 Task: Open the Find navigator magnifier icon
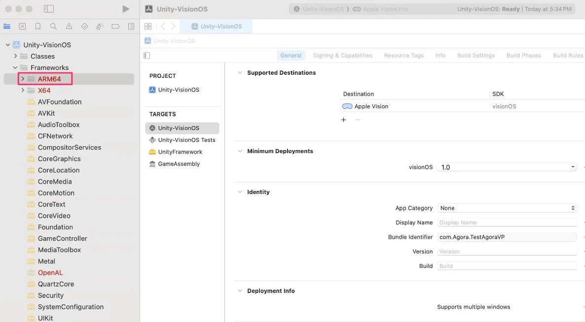point(53,27)
